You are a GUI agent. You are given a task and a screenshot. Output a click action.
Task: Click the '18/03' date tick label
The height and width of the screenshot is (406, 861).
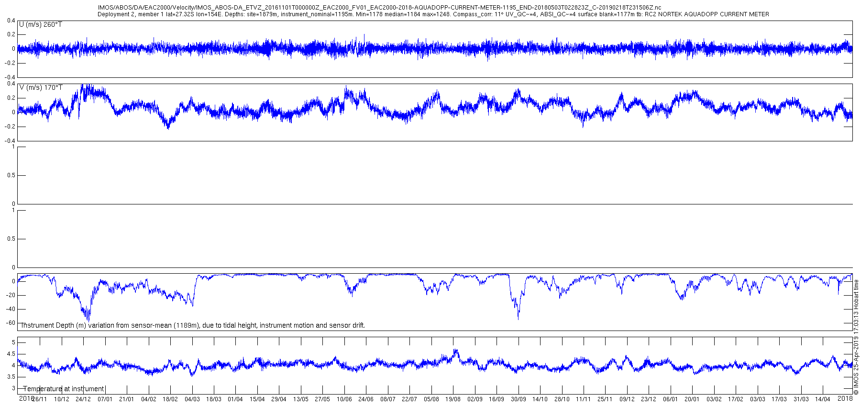pos(214,399)
